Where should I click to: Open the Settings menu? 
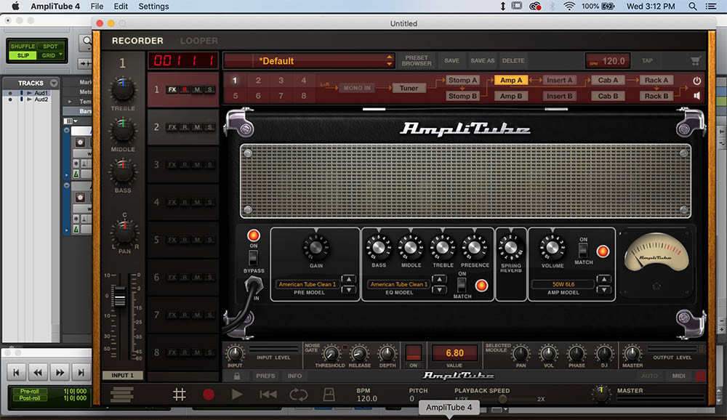click(x=153, y=6)
